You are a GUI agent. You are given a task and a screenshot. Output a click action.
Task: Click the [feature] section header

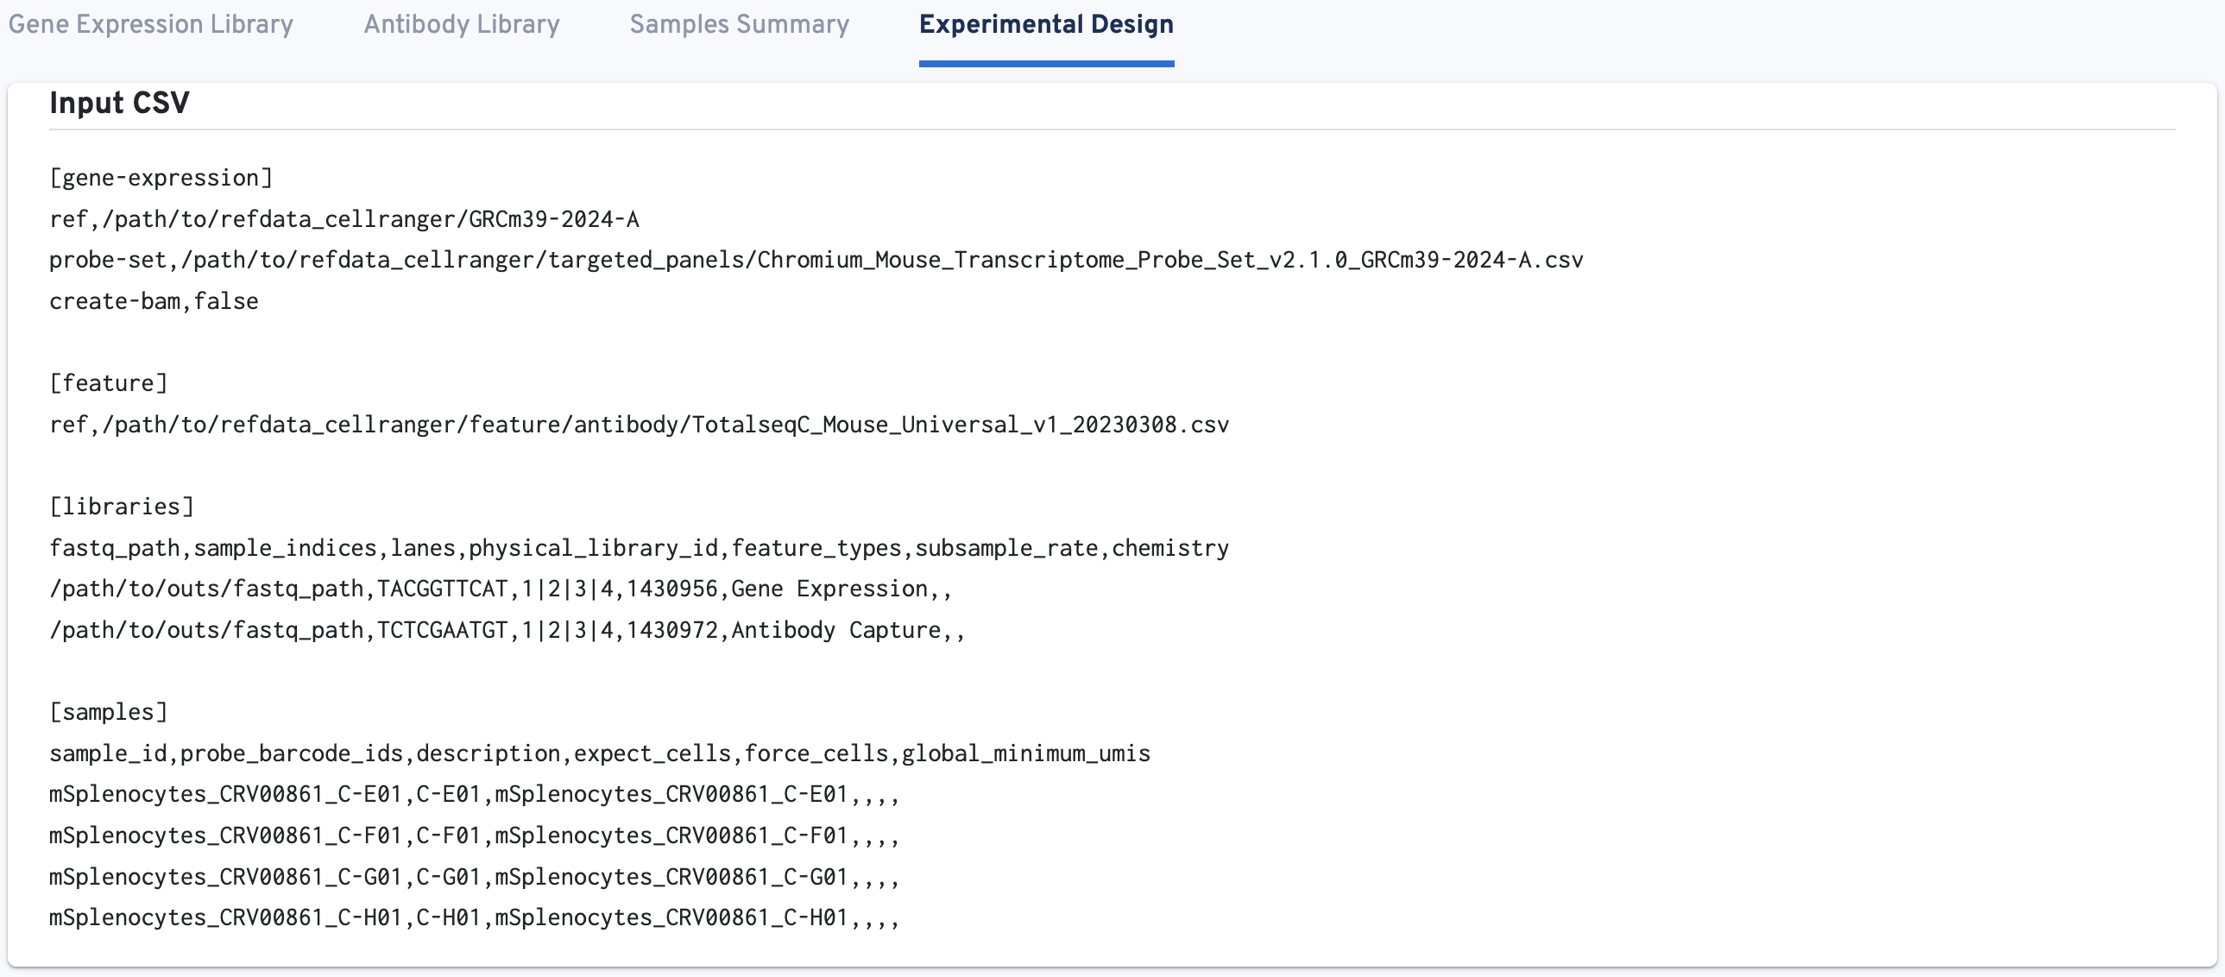click(x=108, y=383)
